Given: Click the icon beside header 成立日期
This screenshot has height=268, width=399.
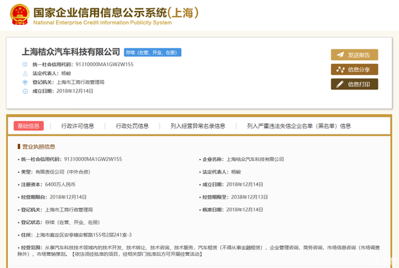Looking at the screenshot, I should tap(25, 91).
